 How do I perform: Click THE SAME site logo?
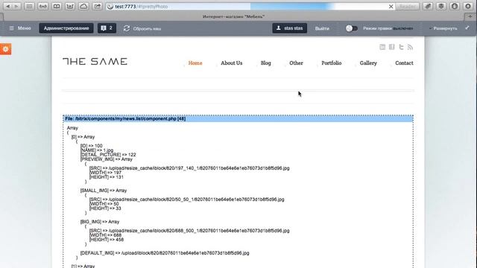(x=95, y=61)
